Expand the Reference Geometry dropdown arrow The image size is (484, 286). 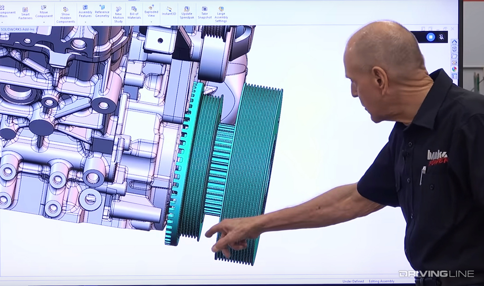102,22
